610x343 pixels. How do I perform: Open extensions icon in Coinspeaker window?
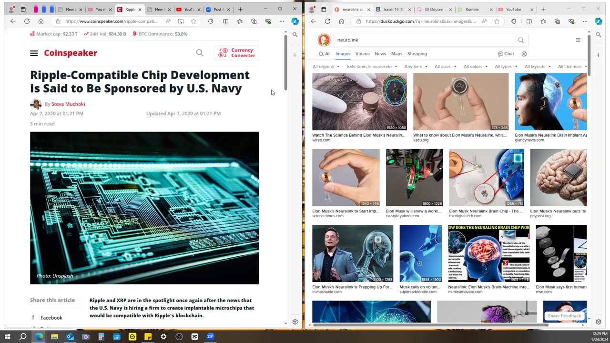coord(211,21)
